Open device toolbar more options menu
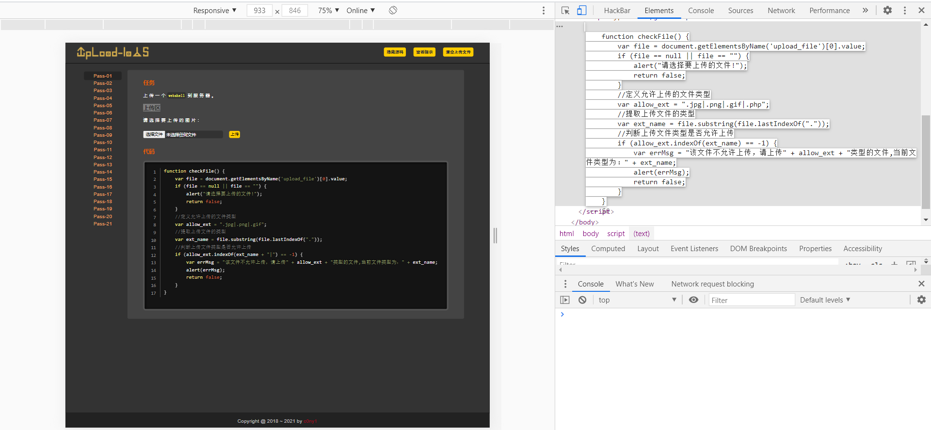This screenshot has width=931, height=430. [x=544, y=10]
